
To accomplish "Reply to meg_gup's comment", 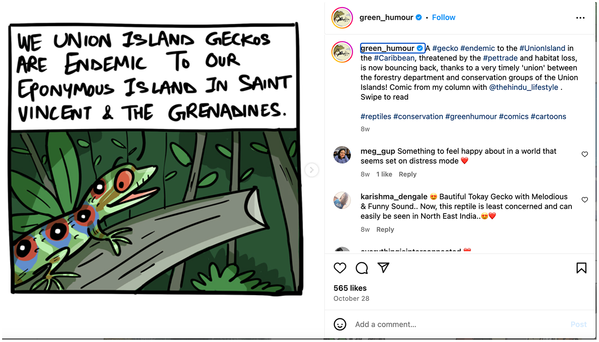I will (x=408, y=174).
